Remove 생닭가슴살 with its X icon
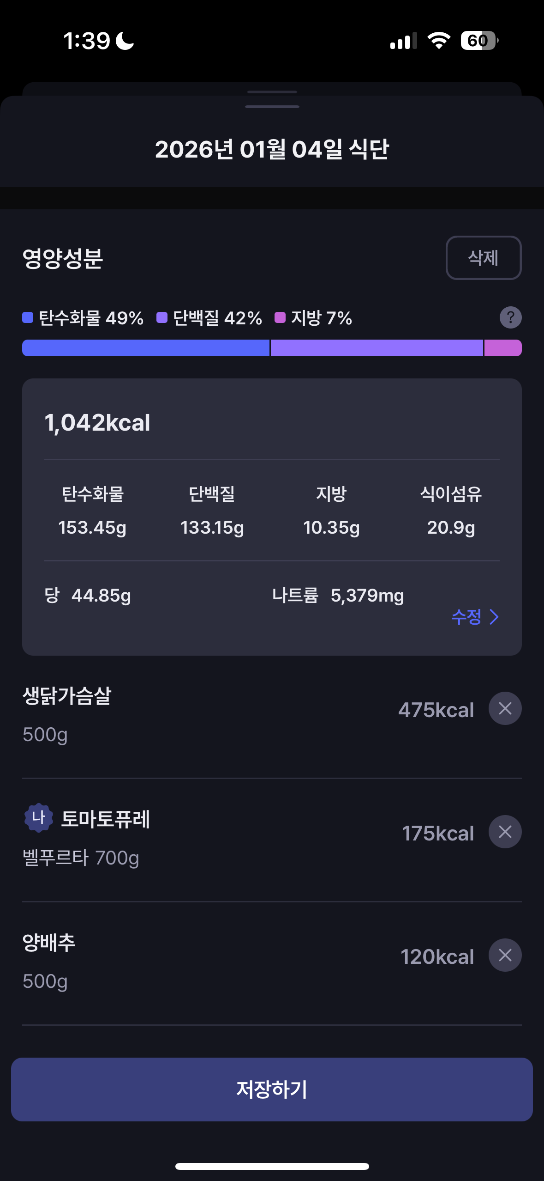The width and height of the screenshot is (544, 1181). click(x=505, y=708)
